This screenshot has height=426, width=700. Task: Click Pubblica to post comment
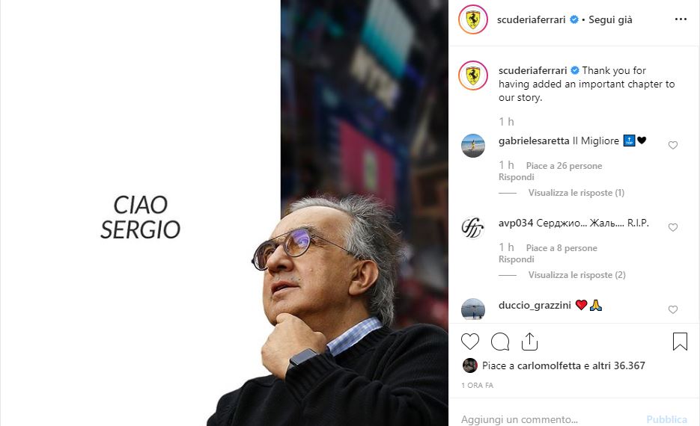pyautogui.click(x=666, y=419)
